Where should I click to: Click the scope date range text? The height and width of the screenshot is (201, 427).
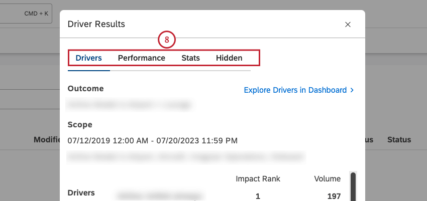[x=153, y=141]
